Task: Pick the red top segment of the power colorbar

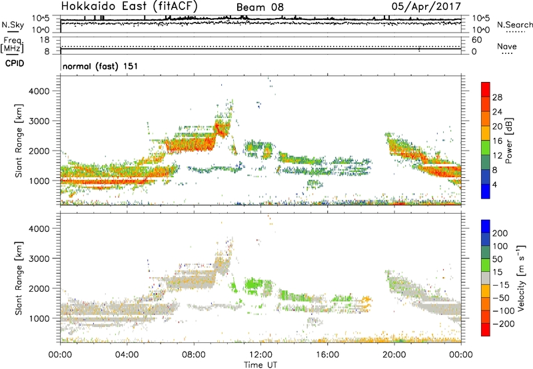Action: click(486, 90)
